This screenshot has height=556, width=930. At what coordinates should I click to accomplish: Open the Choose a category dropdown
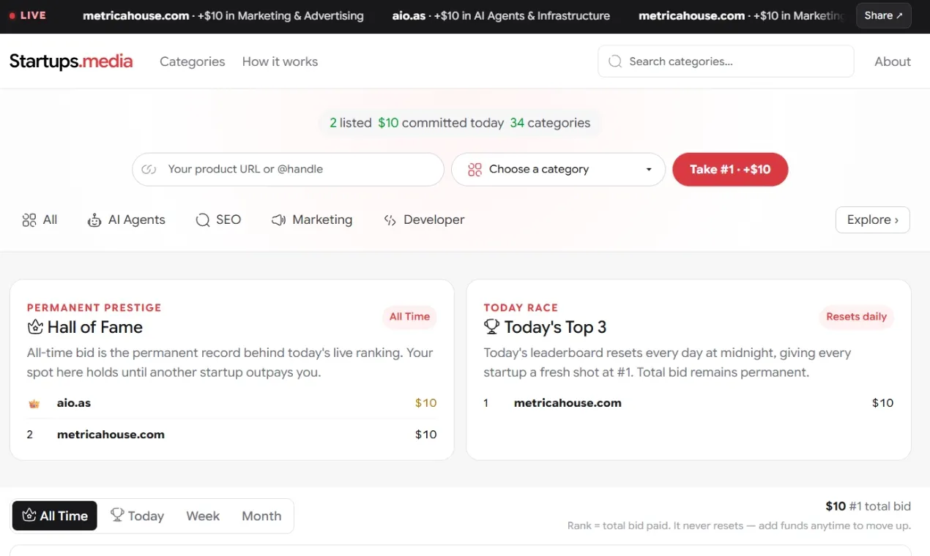[x=558, y=169]
